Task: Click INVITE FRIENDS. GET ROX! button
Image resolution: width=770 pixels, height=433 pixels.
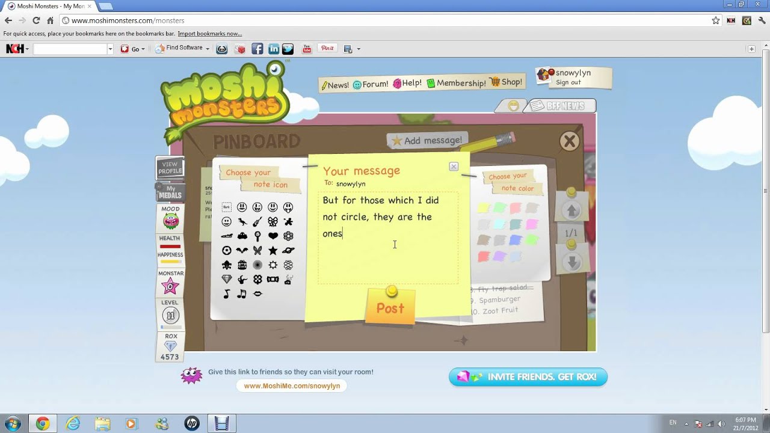Action: coord(528,377)
